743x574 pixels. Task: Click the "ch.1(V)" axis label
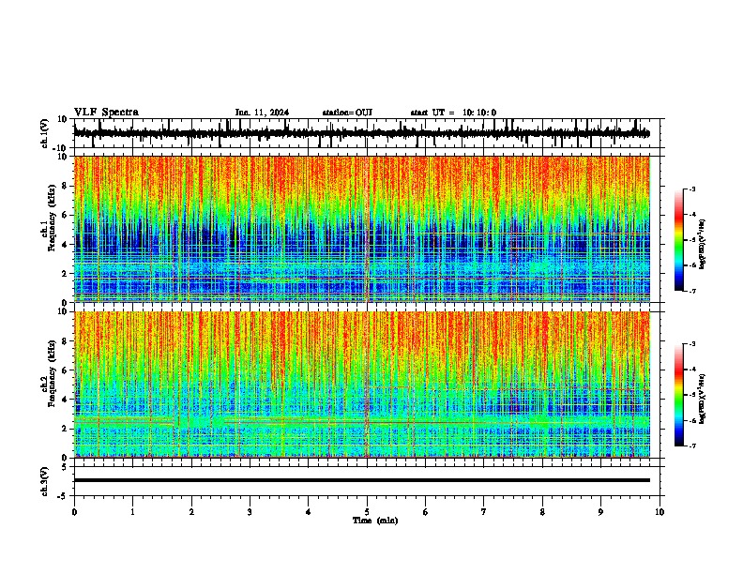pyautogui.click(x=45, y=133)
